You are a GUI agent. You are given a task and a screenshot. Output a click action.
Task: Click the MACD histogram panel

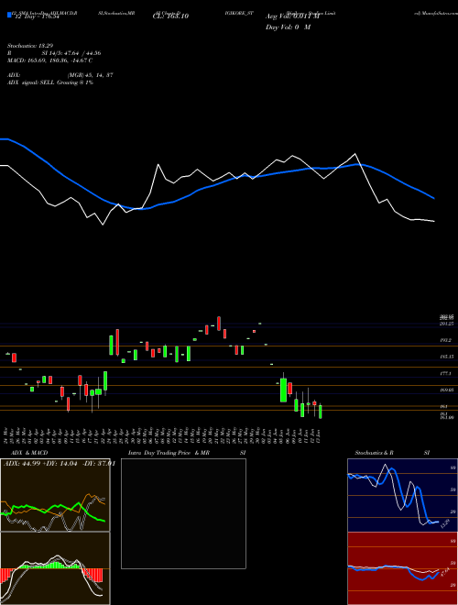[x=55, y=568]
